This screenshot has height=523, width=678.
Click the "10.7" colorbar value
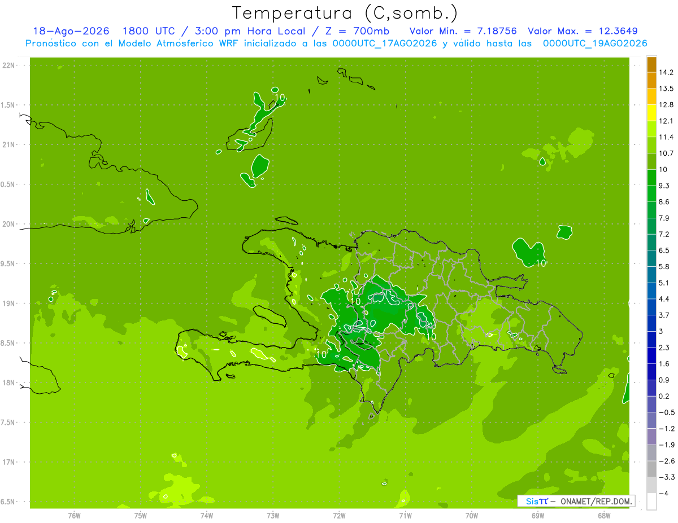(x=666, y=153)
